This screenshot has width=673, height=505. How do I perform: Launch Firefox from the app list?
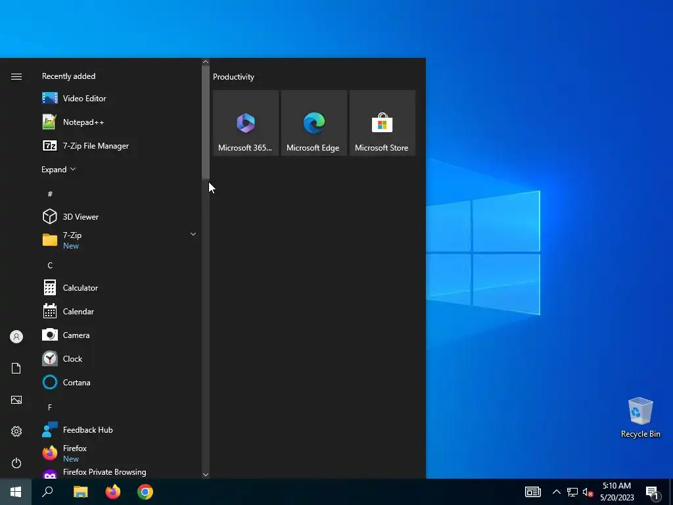(x=120, y=453)
